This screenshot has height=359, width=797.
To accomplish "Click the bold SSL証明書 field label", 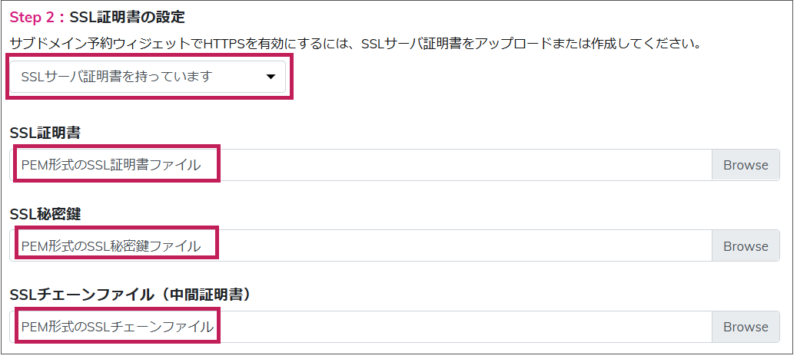I will [45, 133].
